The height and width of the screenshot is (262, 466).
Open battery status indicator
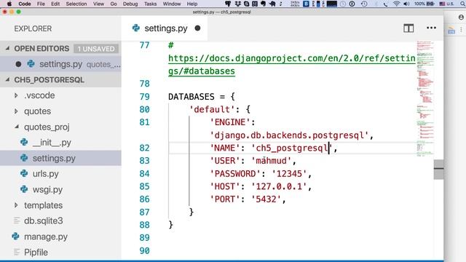click(425, 4)
